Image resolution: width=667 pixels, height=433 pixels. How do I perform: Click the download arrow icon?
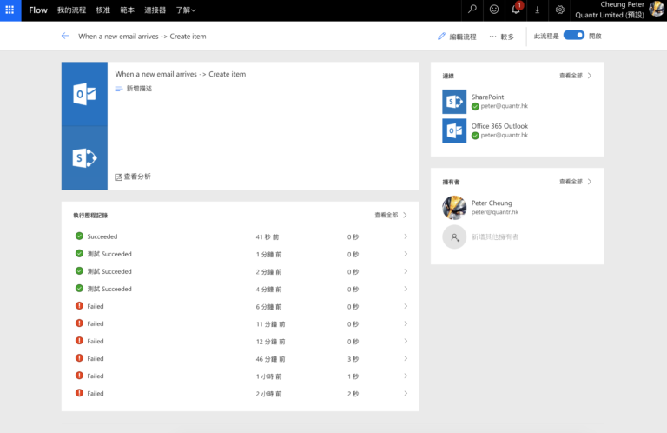538,10
